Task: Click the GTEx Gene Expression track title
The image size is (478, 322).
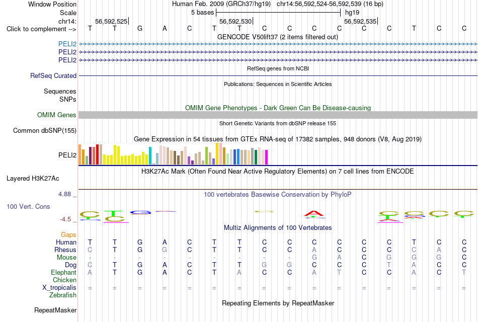Action: [278, 139]
